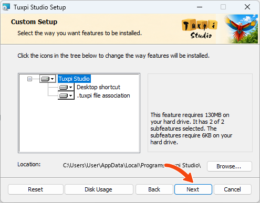This screenshot has height=203, width=260.
Task: Click the feature size description text
Action: (191, 129)
